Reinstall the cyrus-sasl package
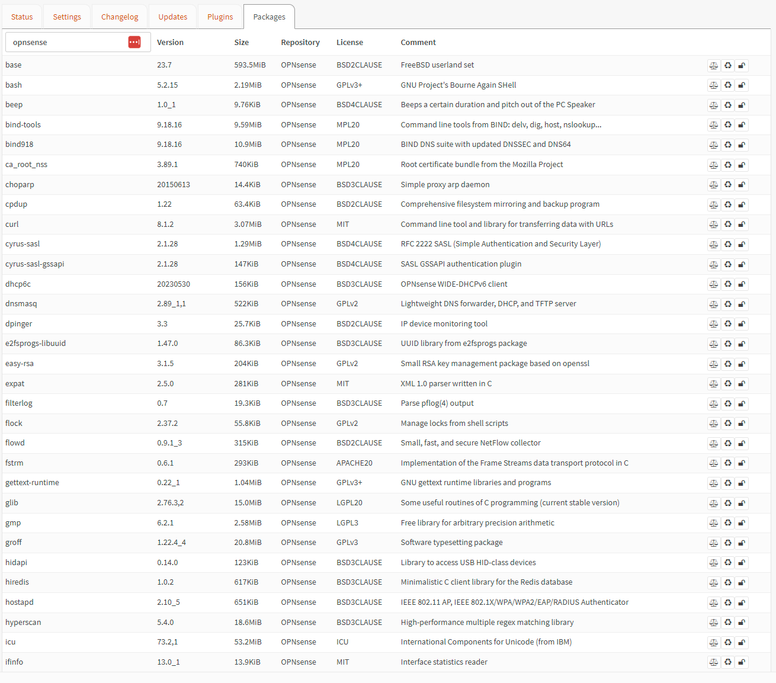Image resolution: width=776 pixels, height=683 pixels. pyautogui.click(x=727, y=245)
